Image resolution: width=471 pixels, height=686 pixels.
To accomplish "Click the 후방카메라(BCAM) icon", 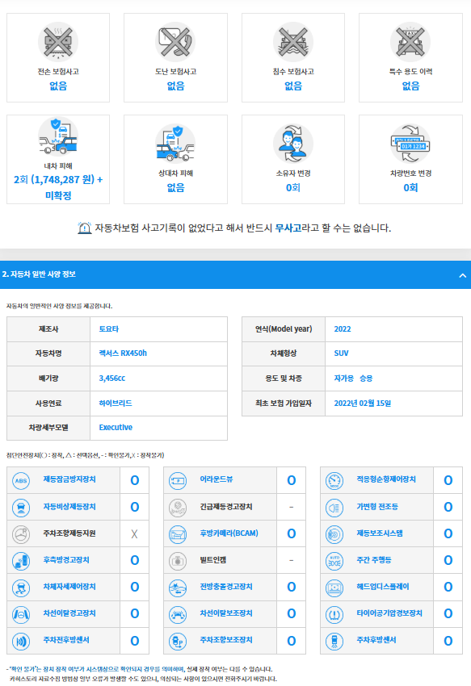I will [x=178, y=534].
